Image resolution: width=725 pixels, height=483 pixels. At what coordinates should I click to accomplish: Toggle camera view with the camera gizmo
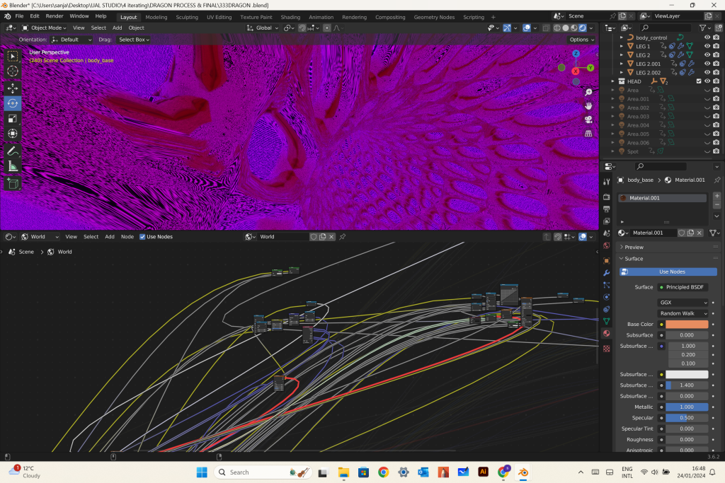tap(588, 120)
